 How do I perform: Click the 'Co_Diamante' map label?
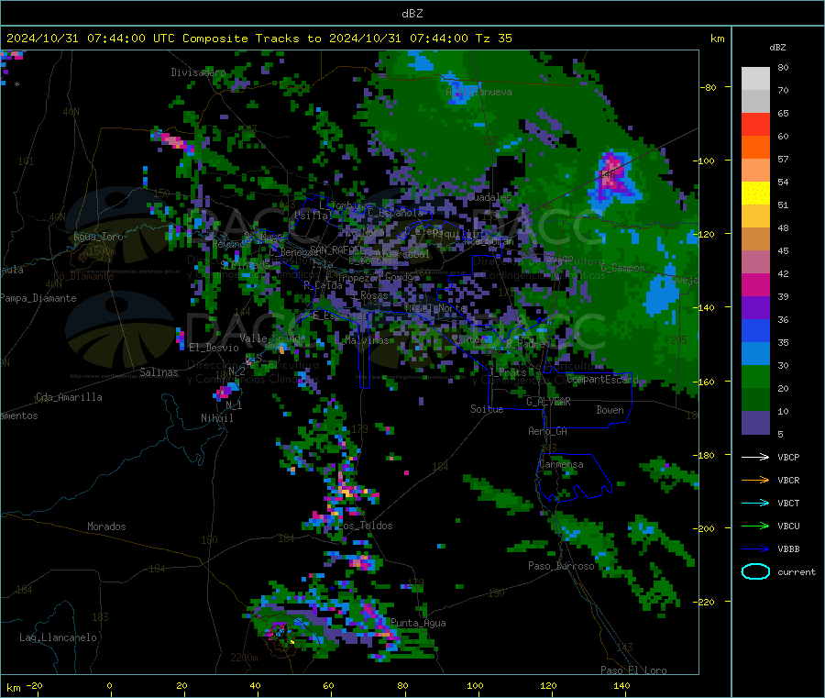click(x=83, y=276)
